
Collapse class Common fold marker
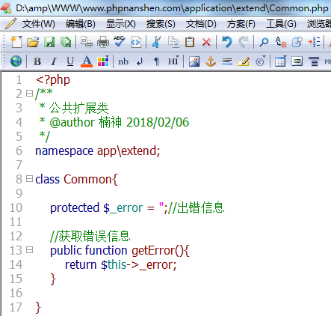click(x=29, y=179)
